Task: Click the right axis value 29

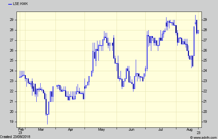Action: click(x=205, y=20)
